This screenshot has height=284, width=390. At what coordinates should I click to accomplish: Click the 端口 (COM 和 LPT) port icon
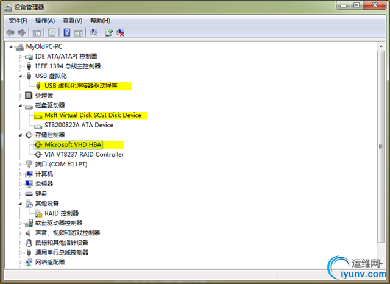click(x=29, y=164)
